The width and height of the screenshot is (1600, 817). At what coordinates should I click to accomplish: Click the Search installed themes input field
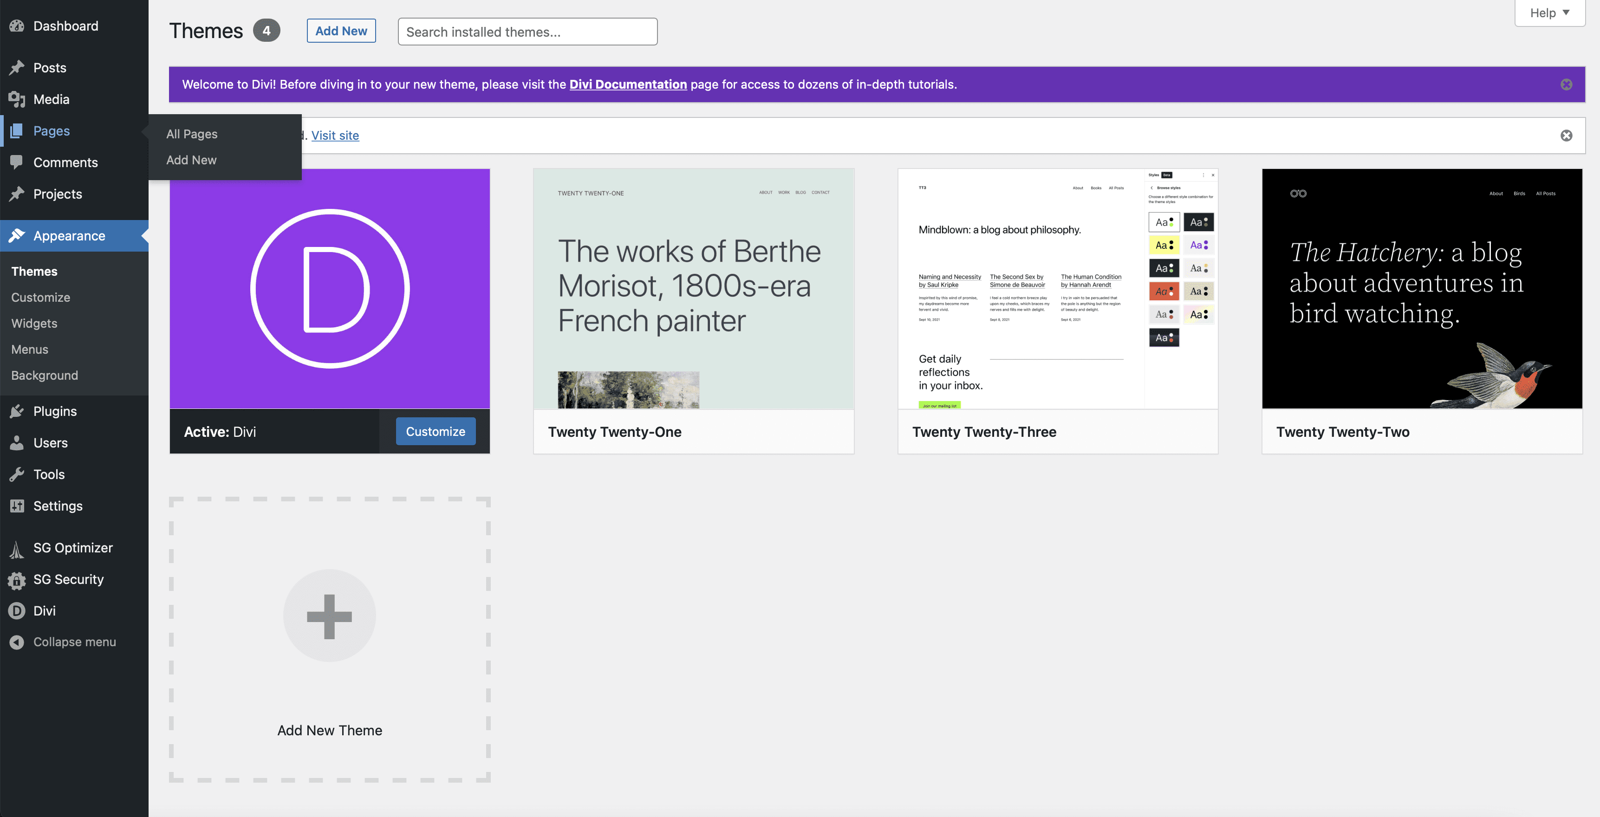[x=527, y=30]
